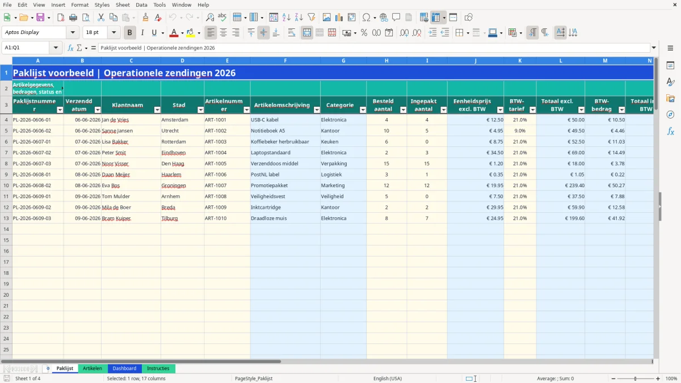Select the Promotiepakket cell
The image size is (681, 383).
click(x=285, y=186)
